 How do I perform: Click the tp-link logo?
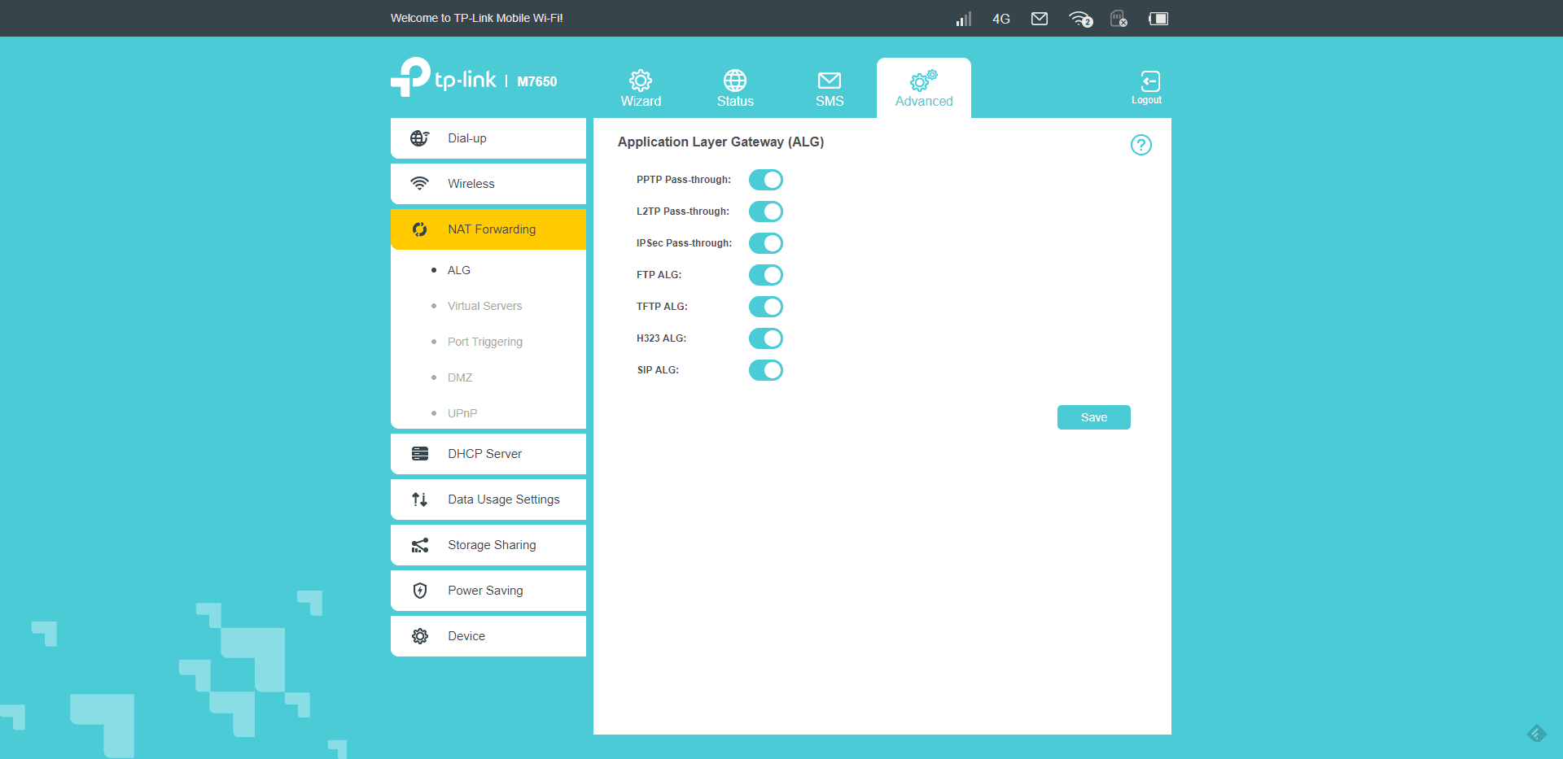click(444, 78)
